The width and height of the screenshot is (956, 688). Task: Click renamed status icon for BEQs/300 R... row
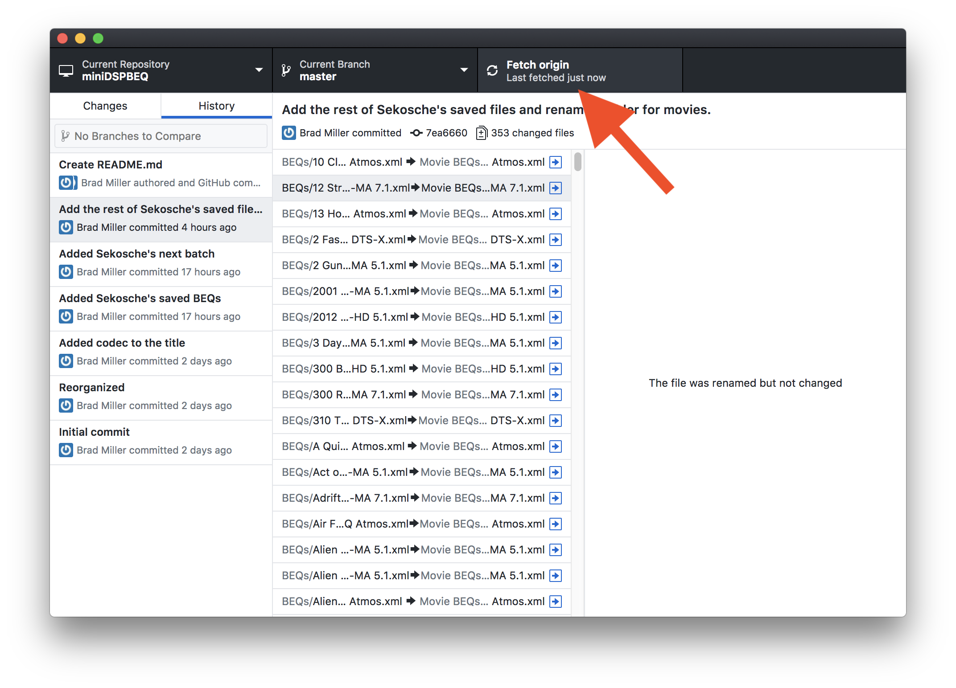click(556, 395)
